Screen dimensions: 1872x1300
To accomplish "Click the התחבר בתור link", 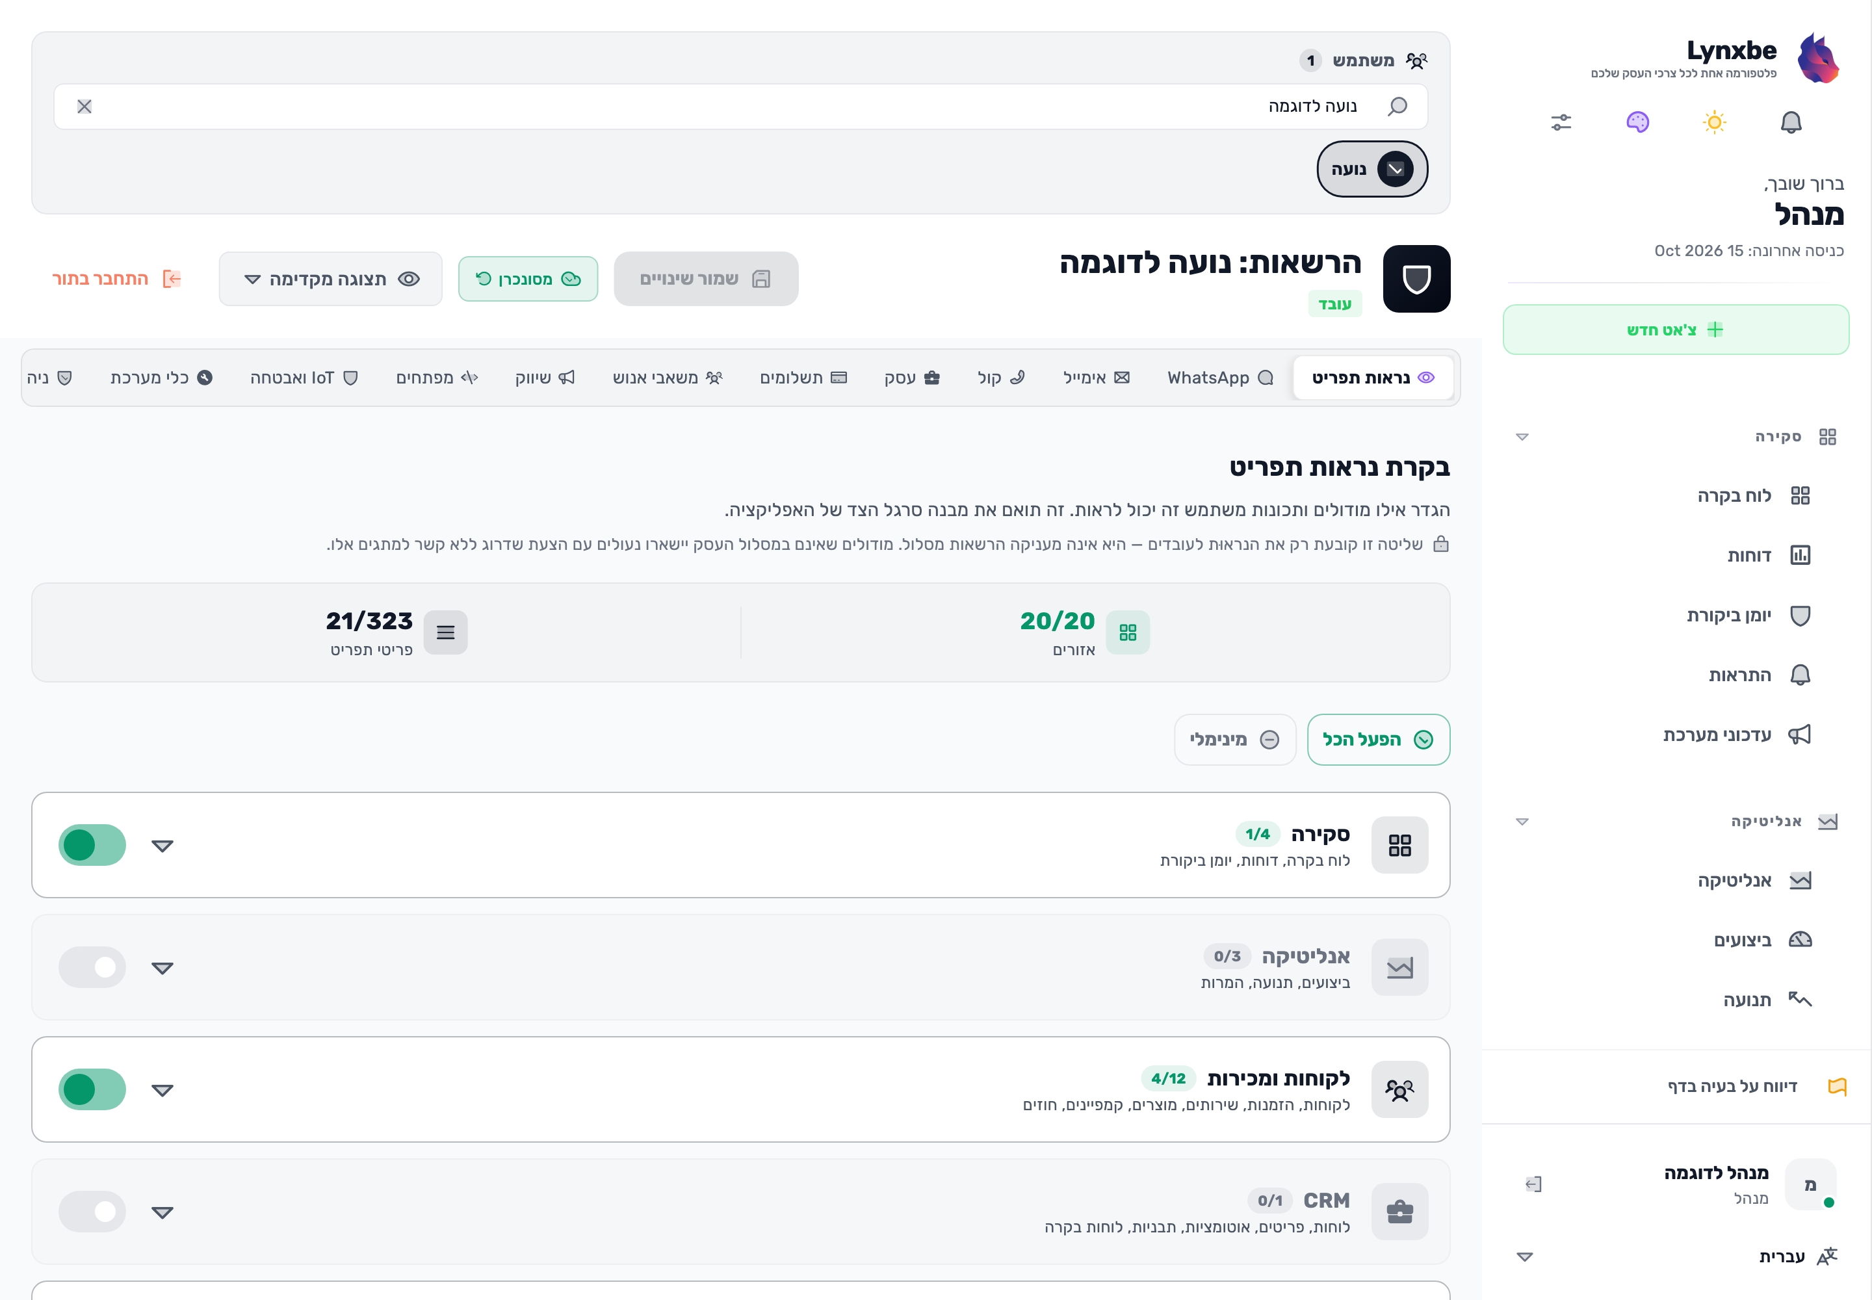I will [x=116, y=279].
